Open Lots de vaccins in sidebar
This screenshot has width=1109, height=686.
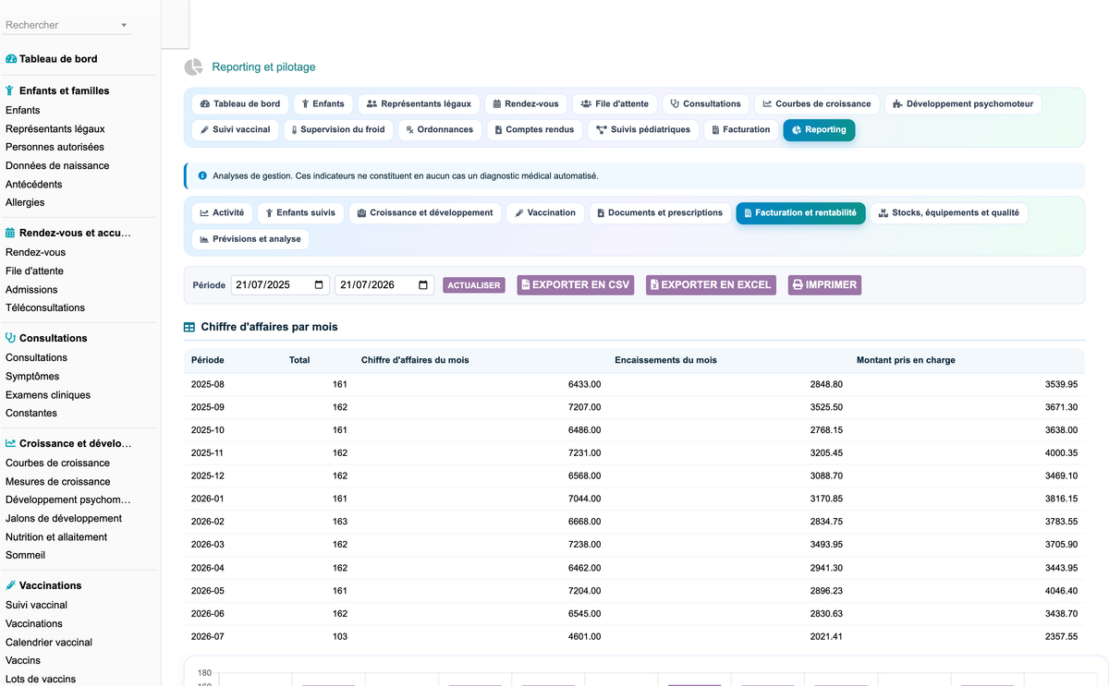click(41, 679)
